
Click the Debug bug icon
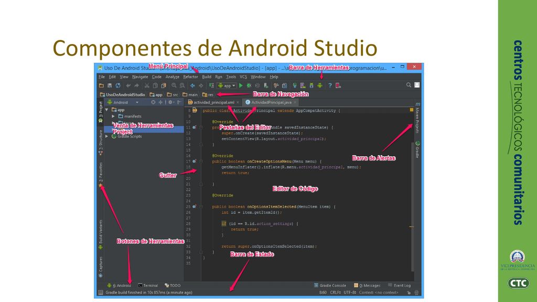coord(249,85)
